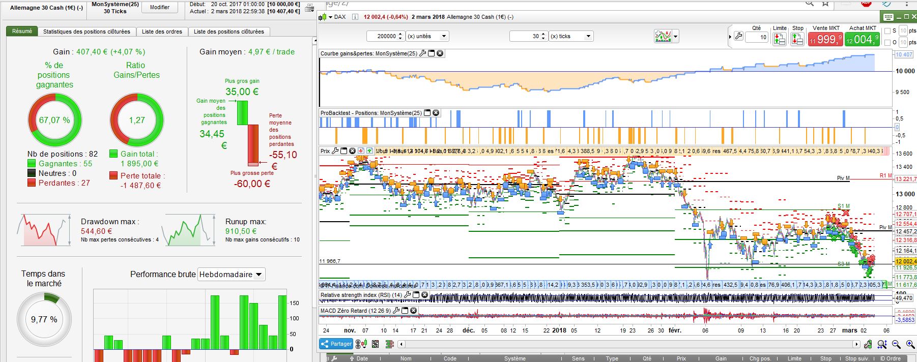Screen dimensions: 917x362
Task: Open the Hebdomadaire performance dropdown
Action: (231, 275)
